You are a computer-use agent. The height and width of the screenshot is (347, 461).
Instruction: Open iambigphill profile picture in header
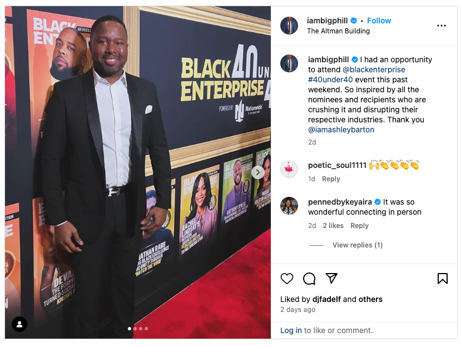(x=289, y=26)
